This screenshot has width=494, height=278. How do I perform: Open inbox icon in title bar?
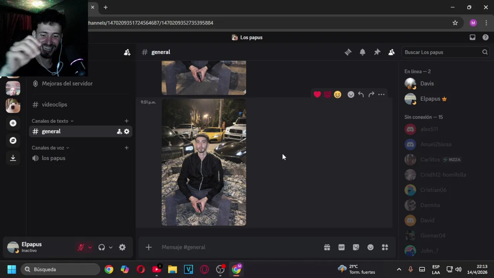tap(472, 37)
